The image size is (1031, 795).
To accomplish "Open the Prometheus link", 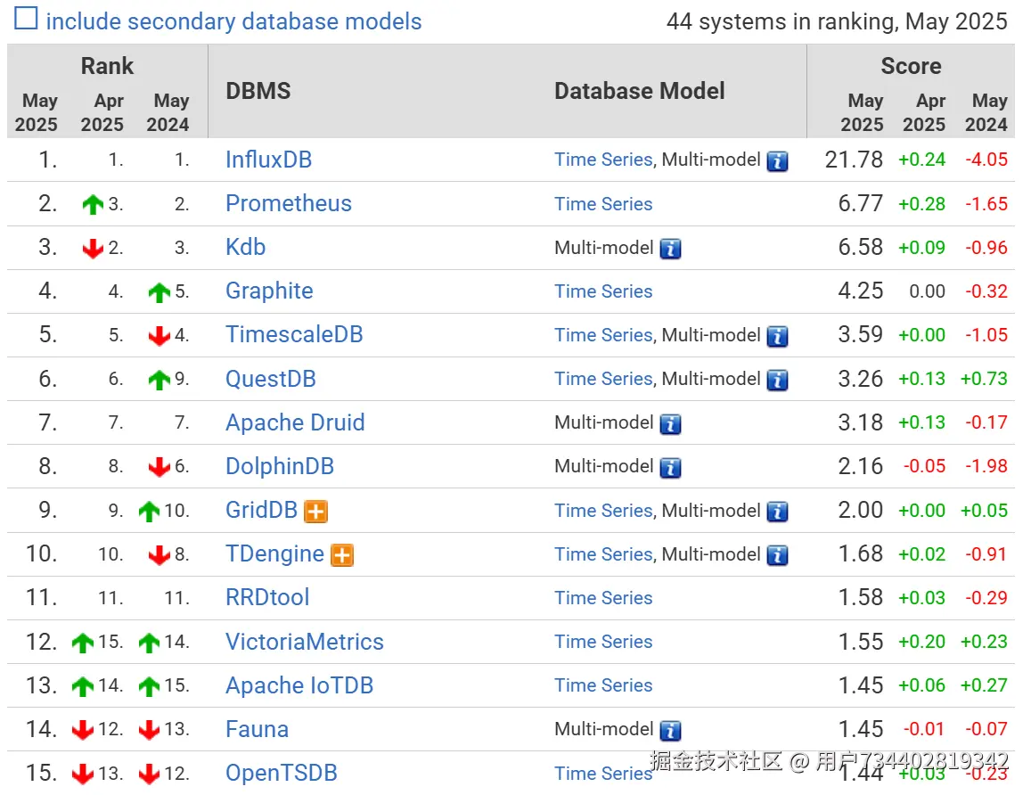I will (289, 204).
